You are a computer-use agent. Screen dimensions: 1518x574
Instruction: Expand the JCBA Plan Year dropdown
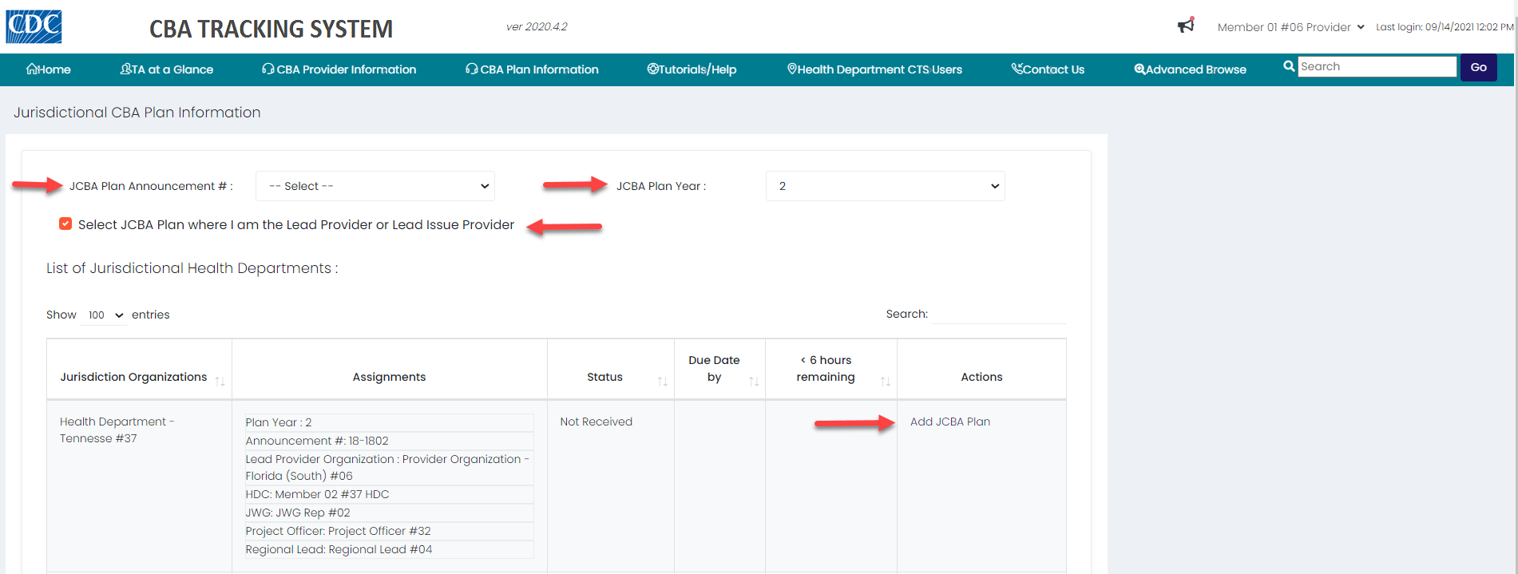pyautogui.click(x=885, y=186)
